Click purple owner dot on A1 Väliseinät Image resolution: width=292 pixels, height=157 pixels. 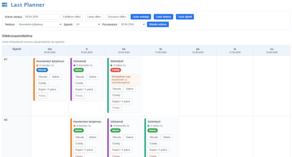74,65
